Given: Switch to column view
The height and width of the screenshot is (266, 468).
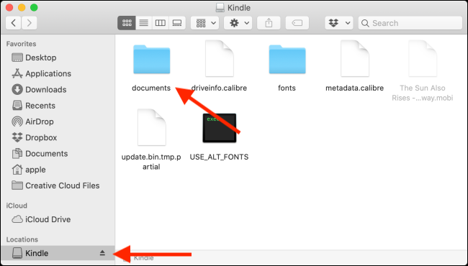Looking at the screenshot, I should click(x=161, y=23).
